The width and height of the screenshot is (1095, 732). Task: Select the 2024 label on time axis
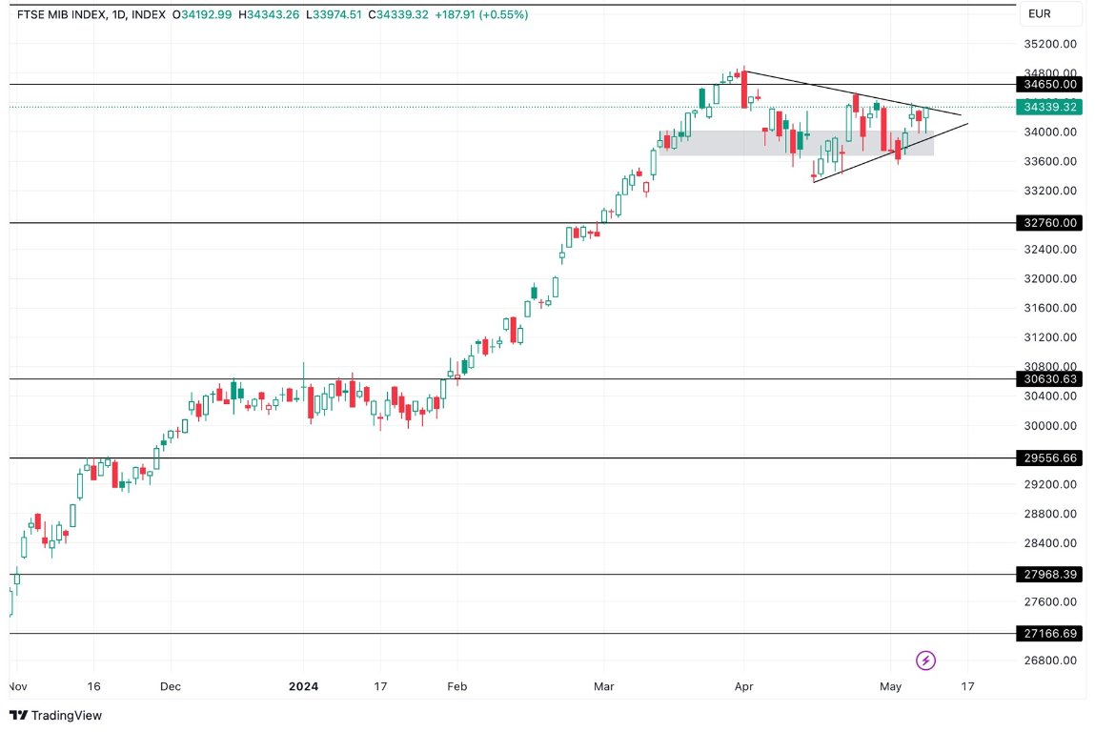coord(303,685)
